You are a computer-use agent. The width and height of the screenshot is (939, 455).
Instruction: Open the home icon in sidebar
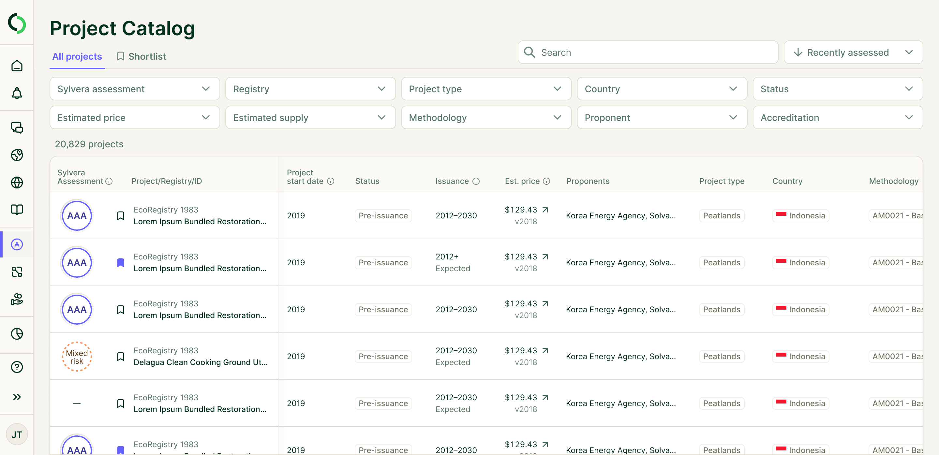(17, 66)
